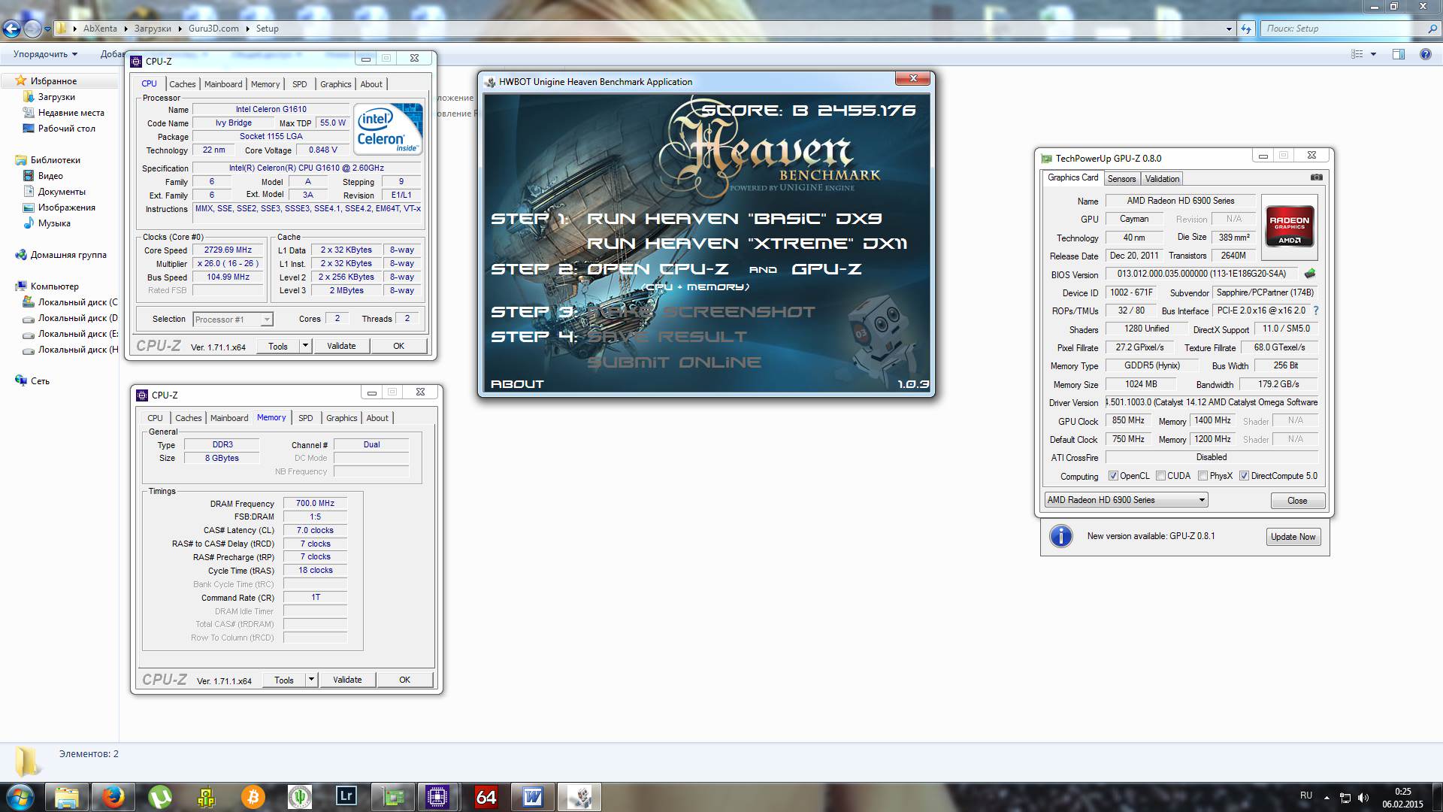
Task: Click the GPU-Z screenshot camera icon
Action: click(1317, 177)
